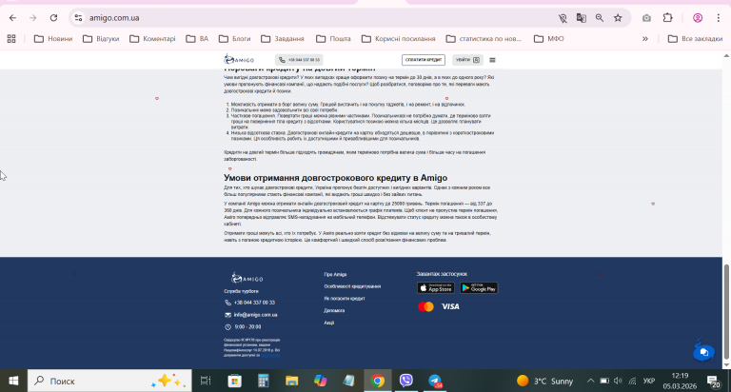Open site information icon in address bar

point(78,18)
